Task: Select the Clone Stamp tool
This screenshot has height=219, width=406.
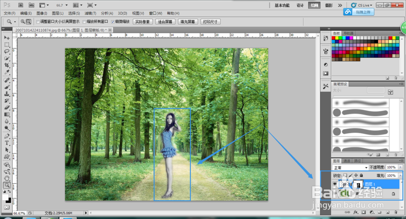Action: point(7,94)
